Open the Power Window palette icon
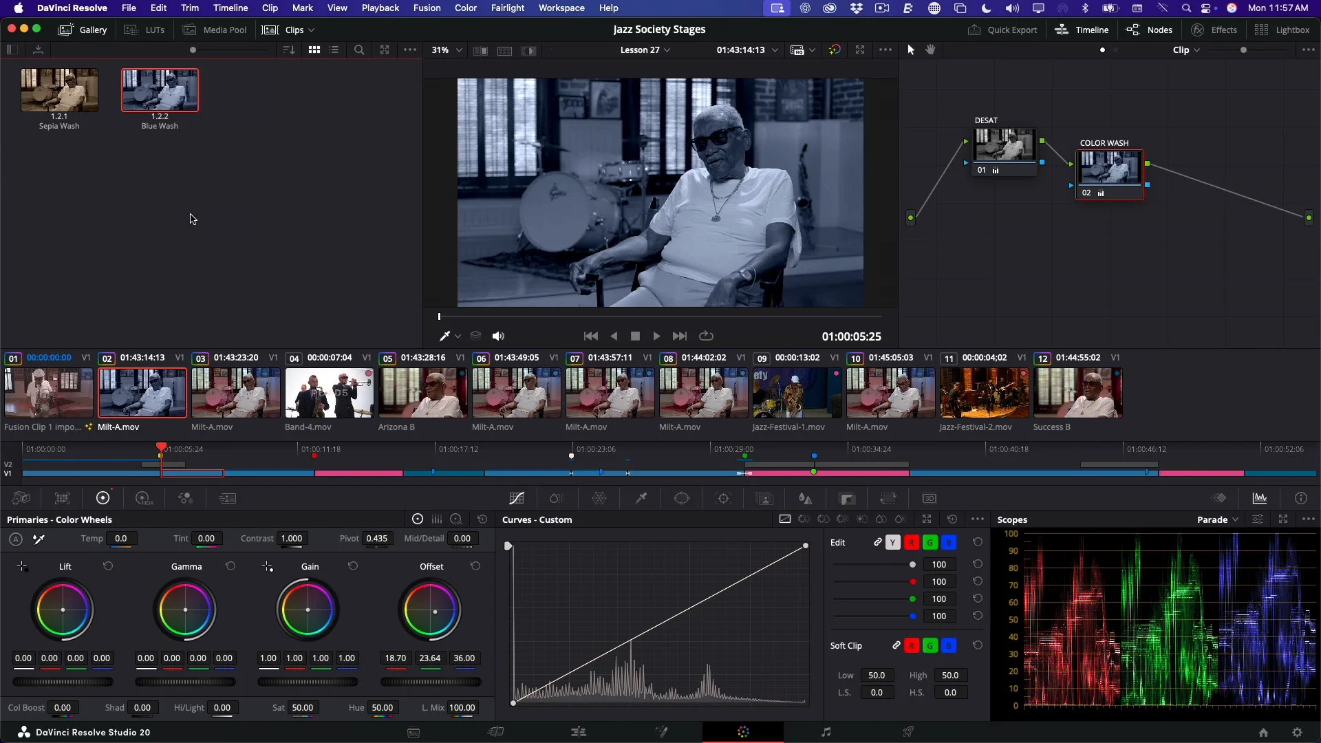Screen dimensions: 1321x743 (x=682, y=498)
